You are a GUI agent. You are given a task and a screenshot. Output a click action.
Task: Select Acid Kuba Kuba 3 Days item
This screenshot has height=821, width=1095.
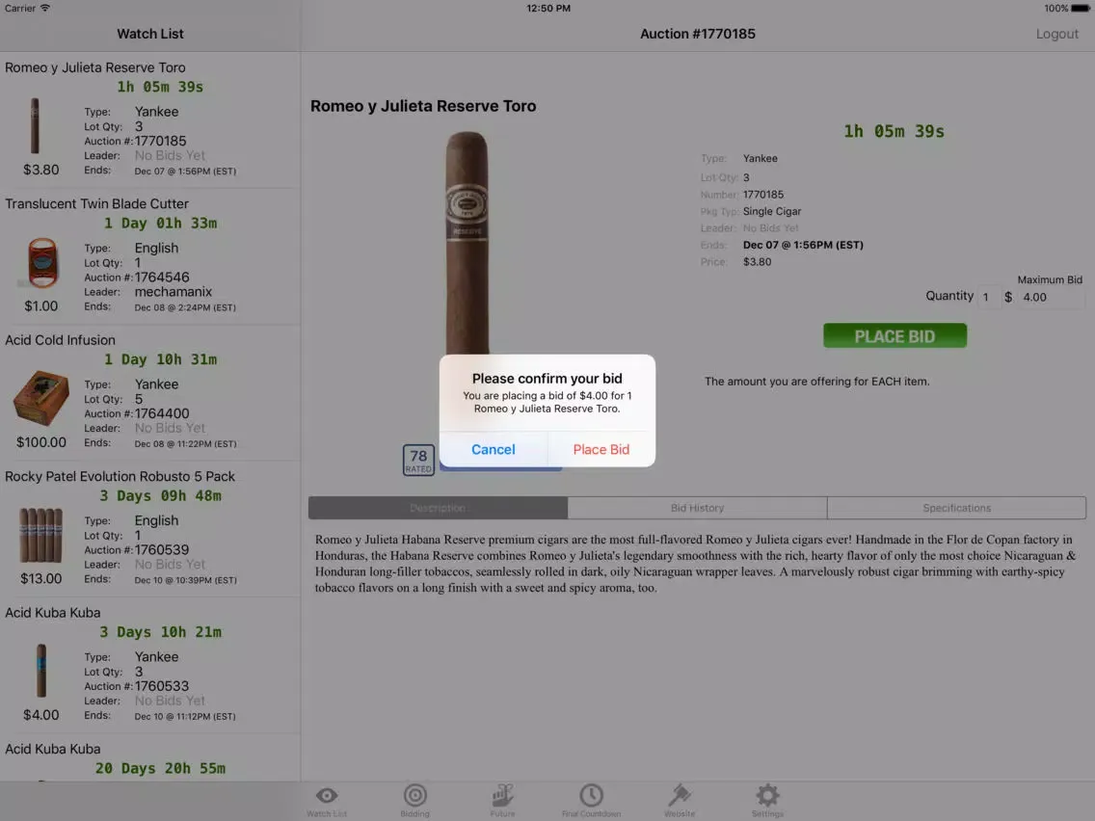click(150, 665)
